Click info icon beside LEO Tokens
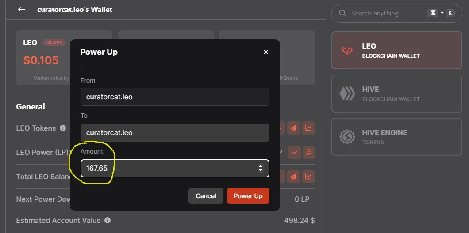Image resolution: width=469 pixels, height=233 pixels. 62,128
